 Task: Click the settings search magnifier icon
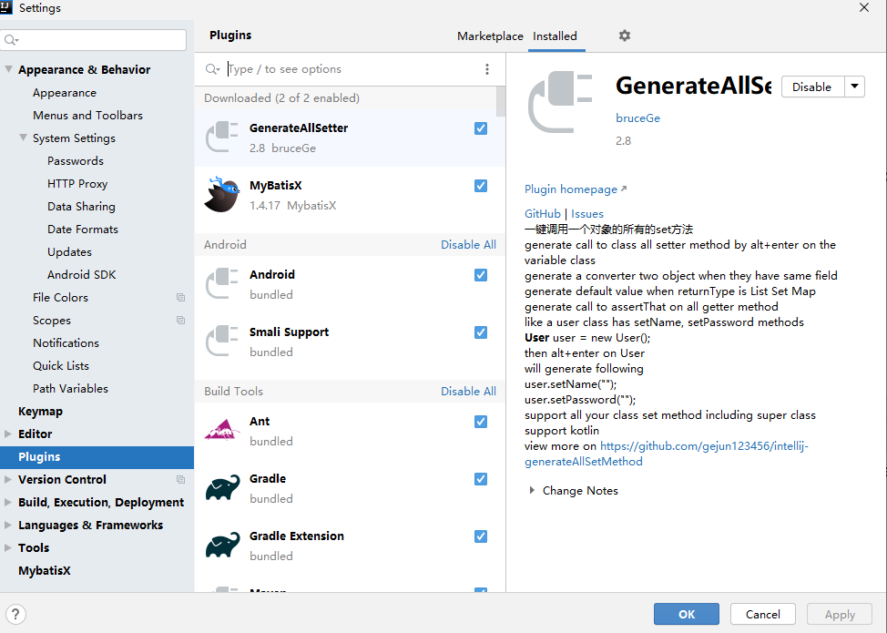tap(11, 40)
